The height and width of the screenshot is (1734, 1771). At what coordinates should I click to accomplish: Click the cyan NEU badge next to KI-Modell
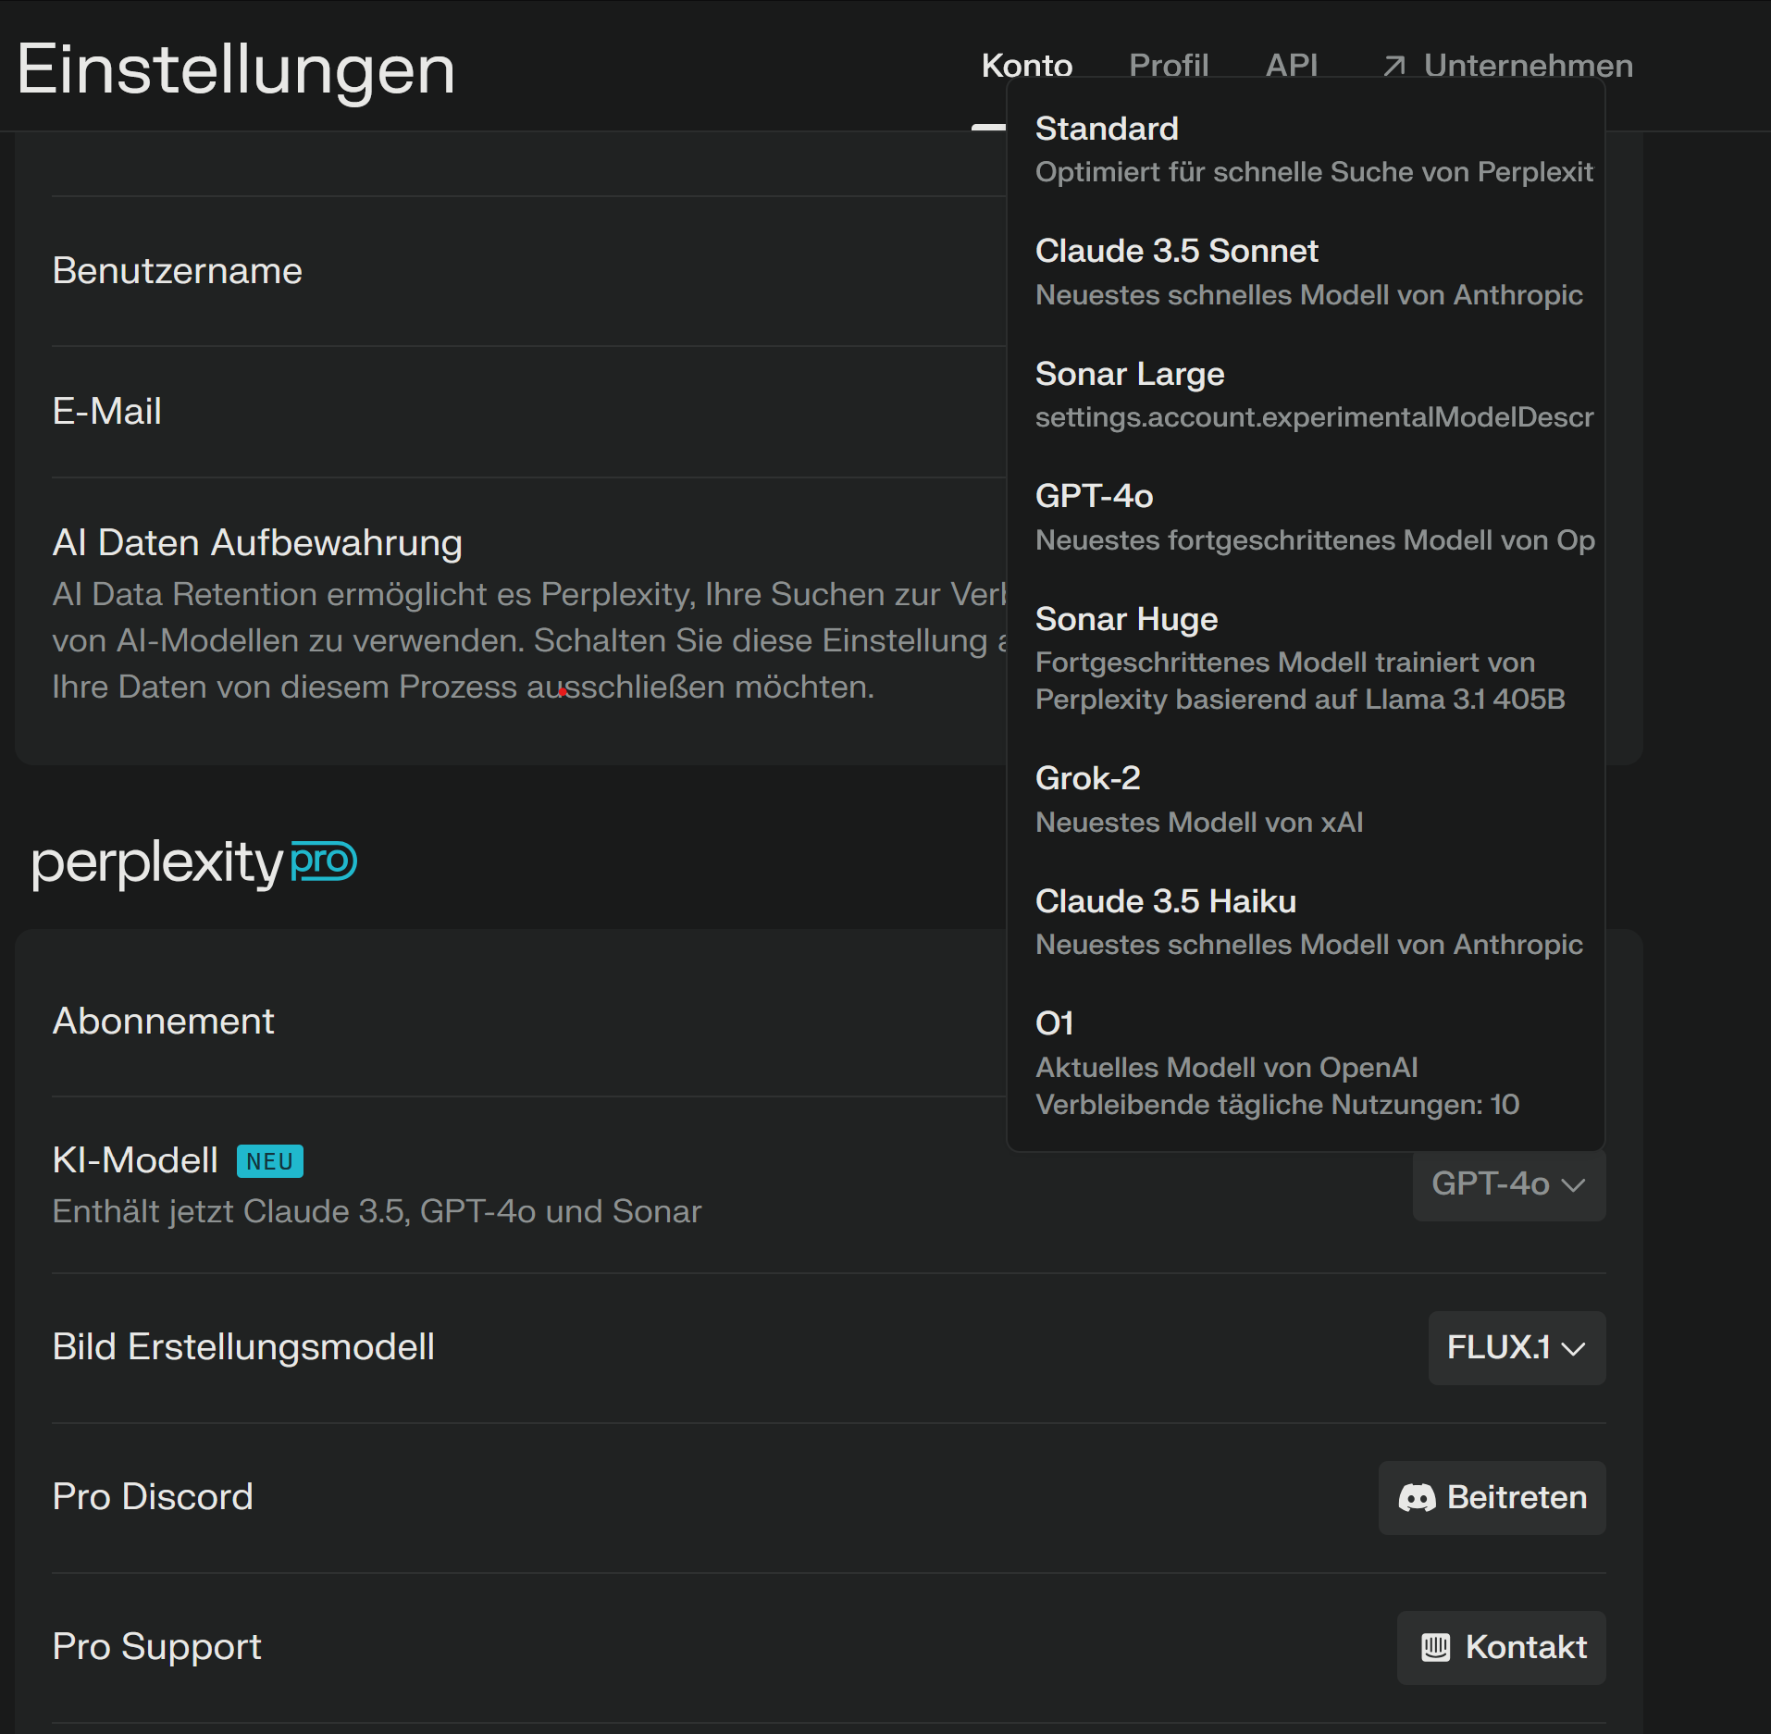[x=268, y=1160]
